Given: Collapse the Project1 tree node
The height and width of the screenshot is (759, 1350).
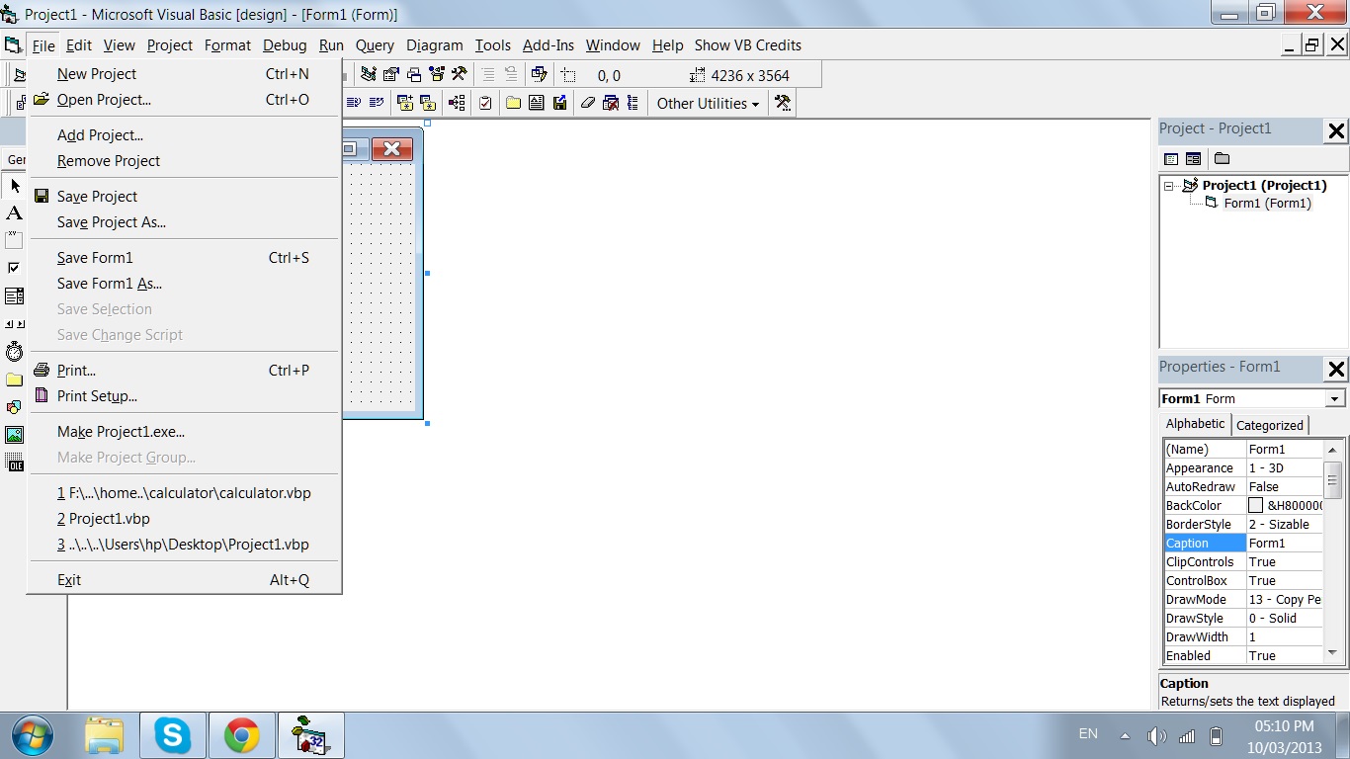Looking at the screenshot, I should coord(1169,186).
